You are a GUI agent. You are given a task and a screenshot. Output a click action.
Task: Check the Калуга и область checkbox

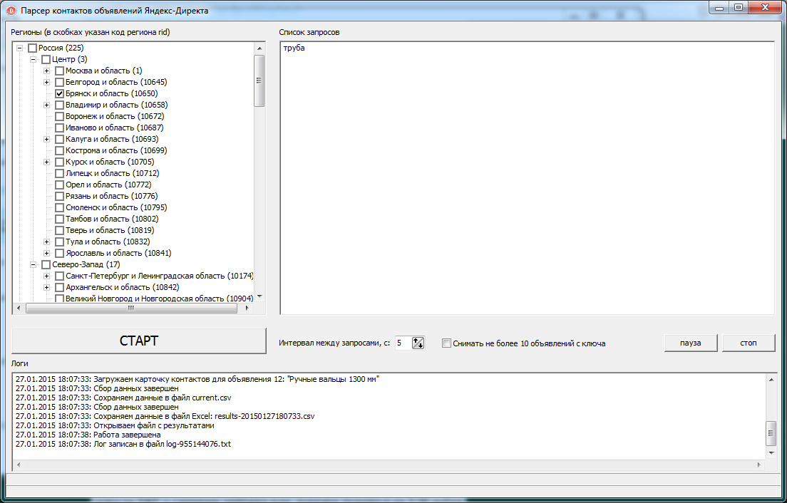(59, 140)
